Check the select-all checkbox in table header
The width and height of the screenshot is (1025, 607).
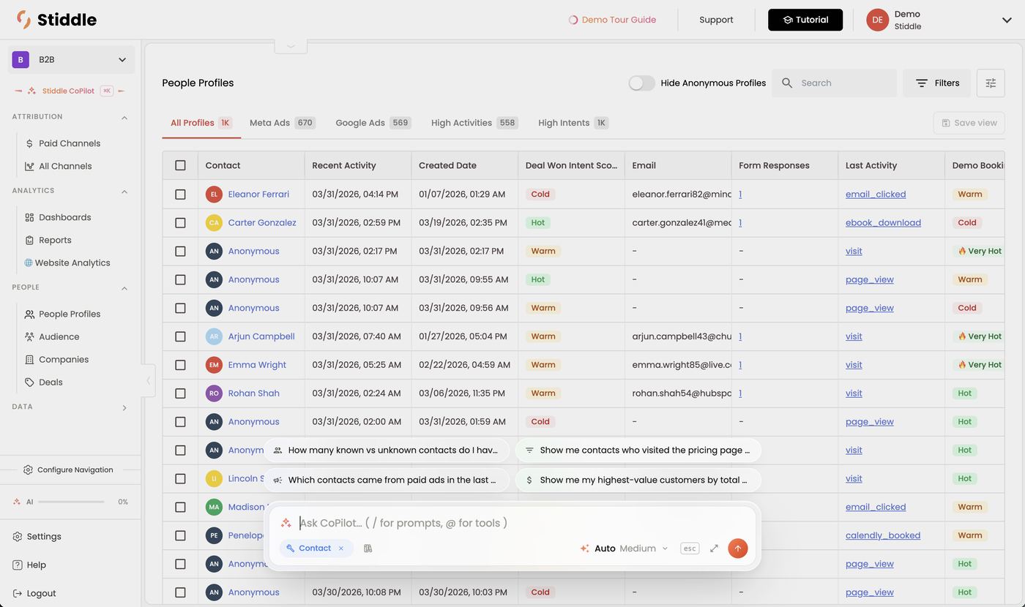tap(180, 165)
